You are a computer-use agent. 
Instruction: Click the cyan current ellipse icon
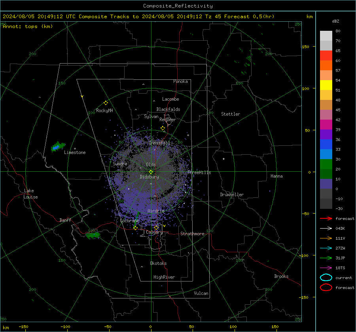point(326,278)
